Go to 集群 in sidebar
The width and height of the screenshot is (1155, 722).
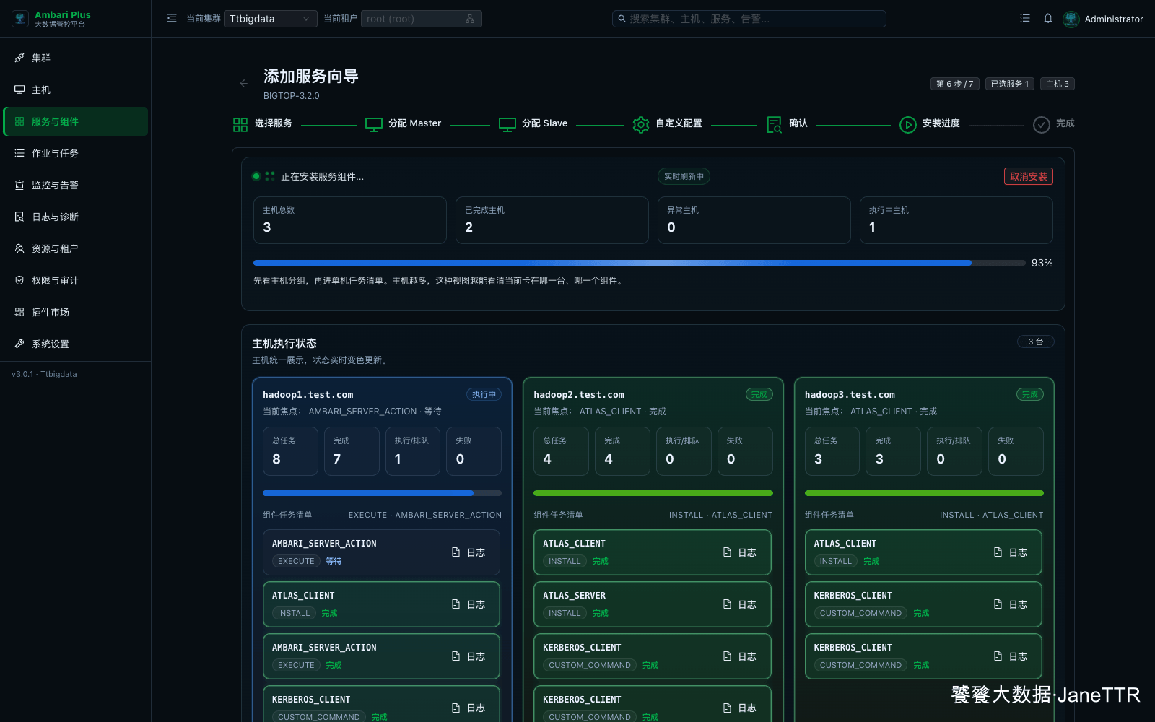coord(76,58)
